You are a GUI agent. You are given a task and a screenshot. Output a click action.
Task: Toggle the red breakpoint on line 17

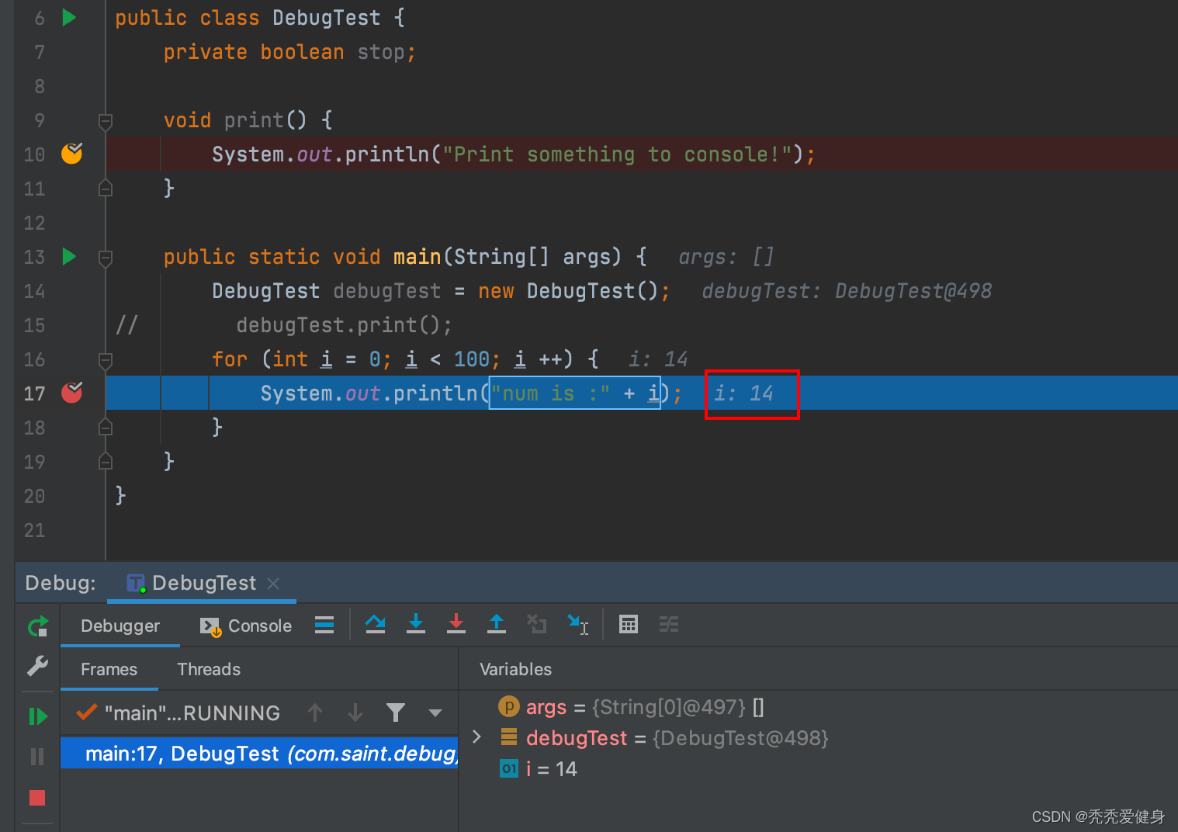pos(72,392)
